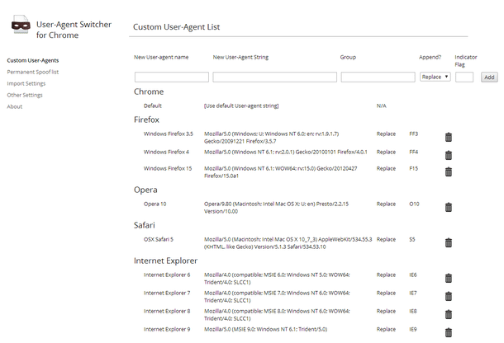Viewport: 504px width, 343px height.
Task: Remove the Opera 10 user-agent
Action: click(449, 207)
